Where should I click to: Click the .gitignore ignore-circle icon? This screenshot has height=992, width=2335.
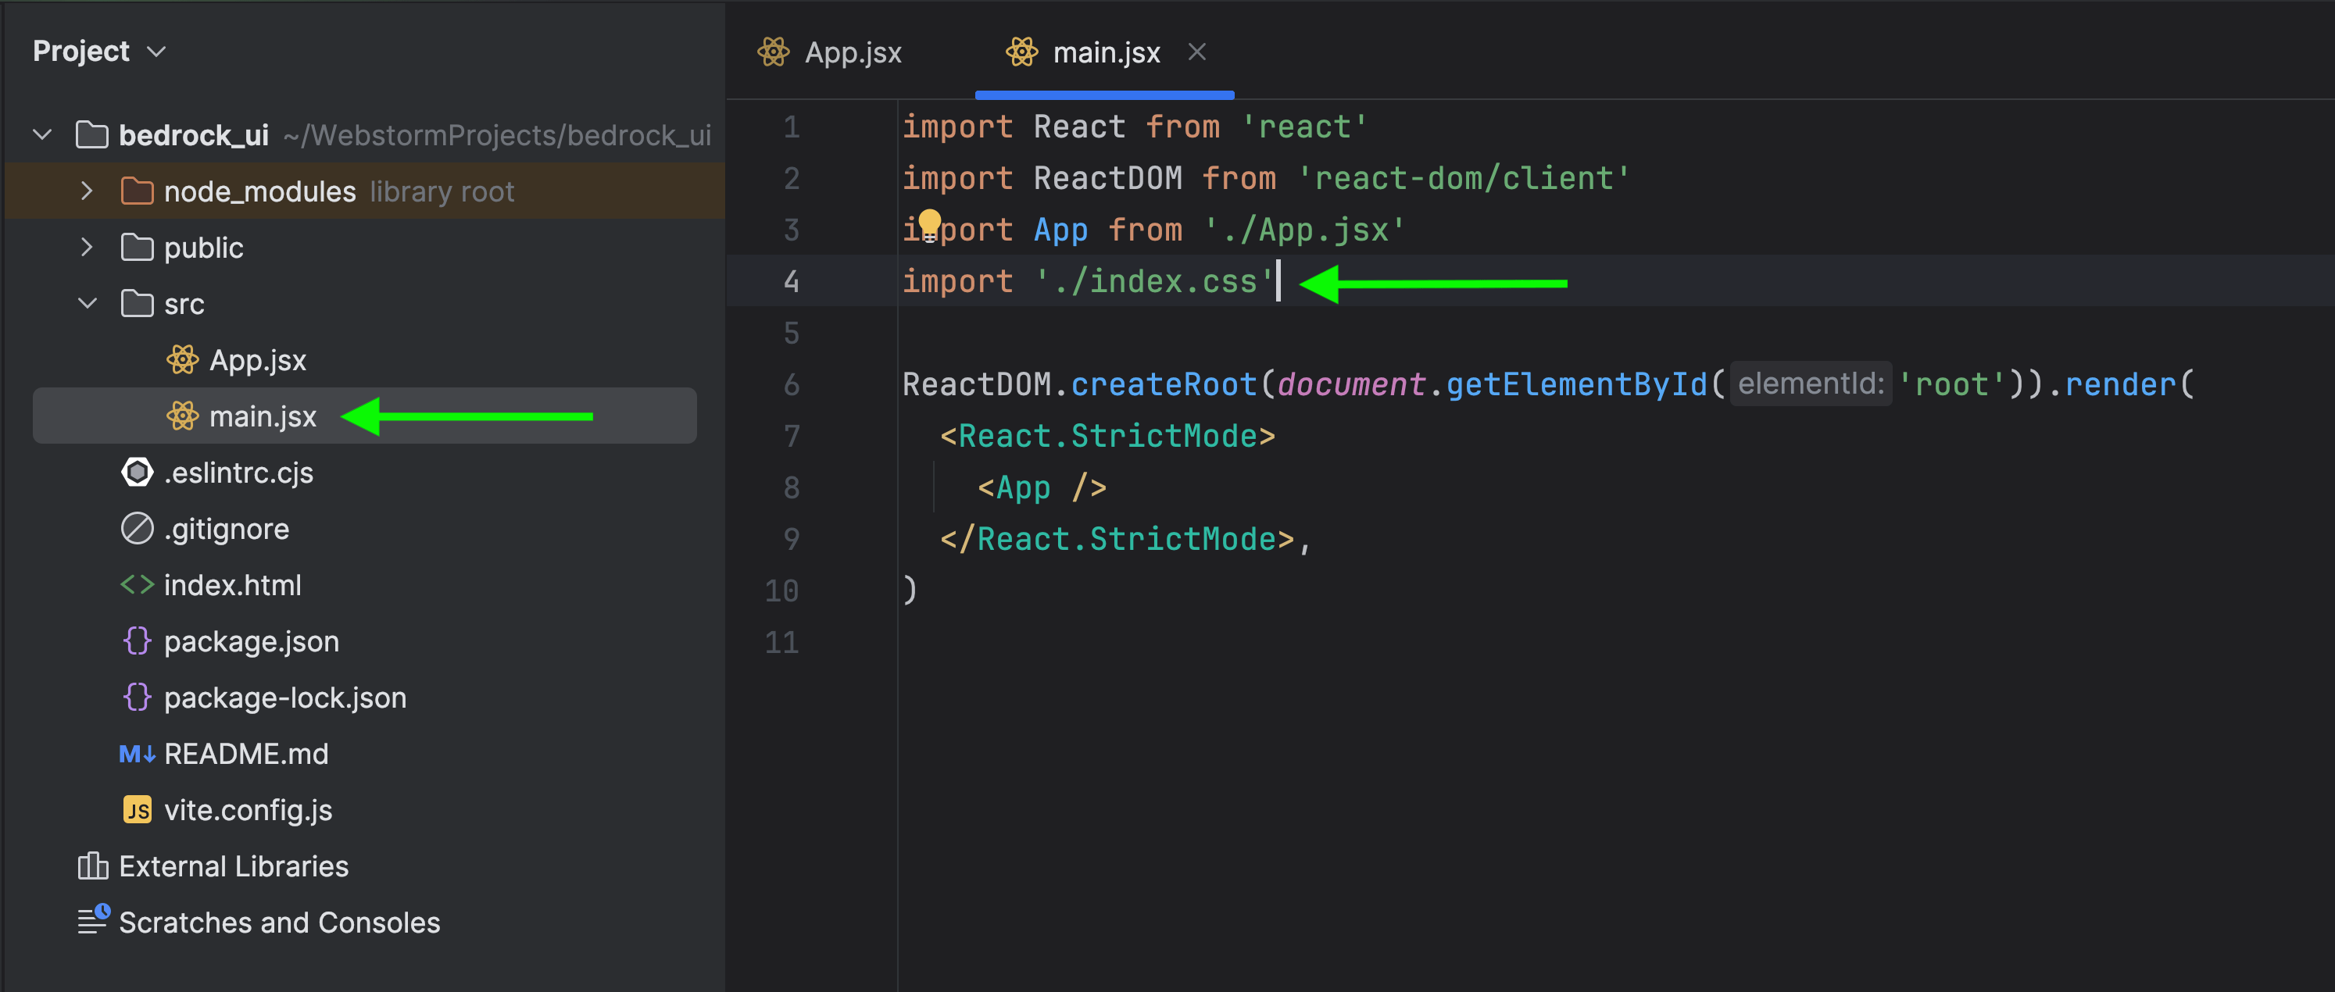137,529
